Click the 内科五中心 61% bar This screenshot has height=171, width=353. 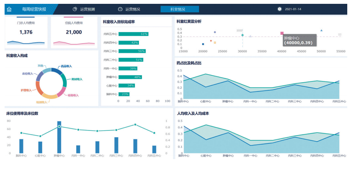pyautogui.click(x=133, y=34)
